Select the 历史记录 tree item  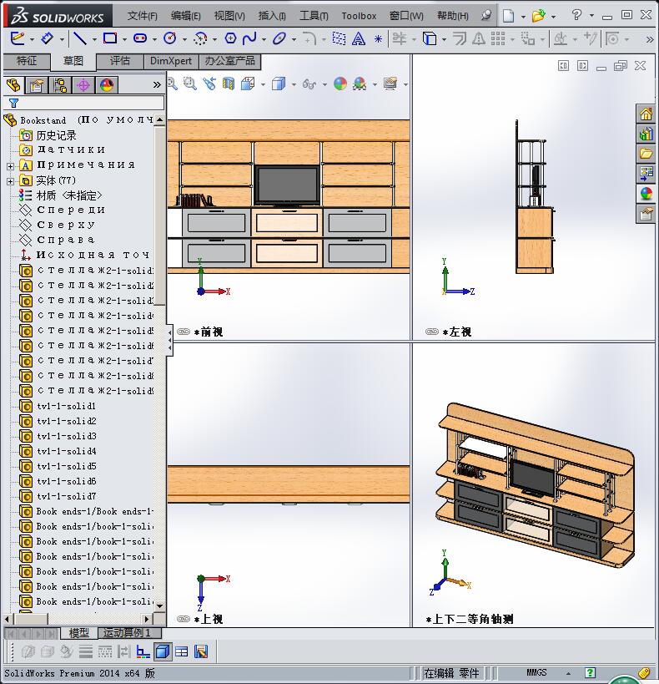coord(48,135)
